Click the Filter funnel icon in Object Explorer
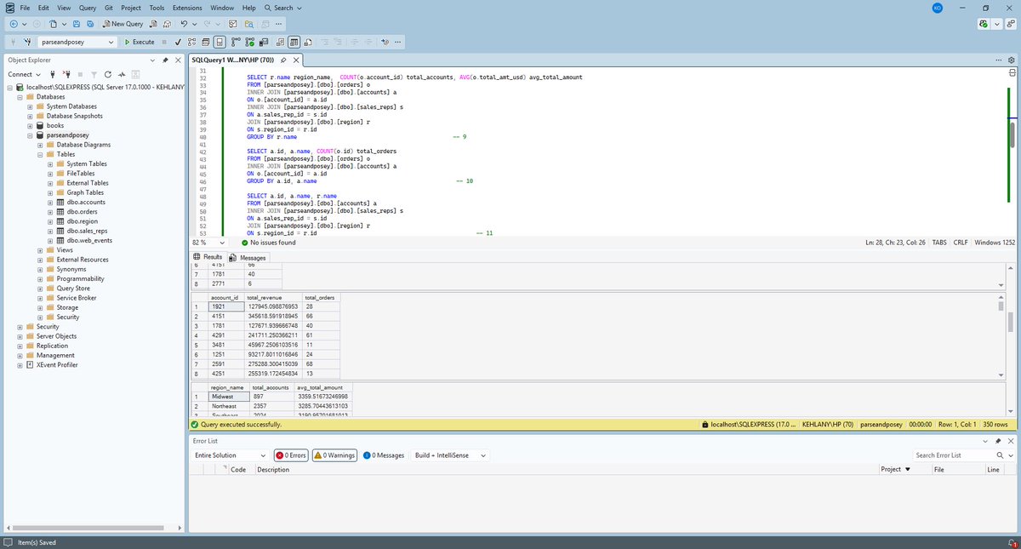Image resolution: width=1021 pixels, height=549 pixels. 94,74
